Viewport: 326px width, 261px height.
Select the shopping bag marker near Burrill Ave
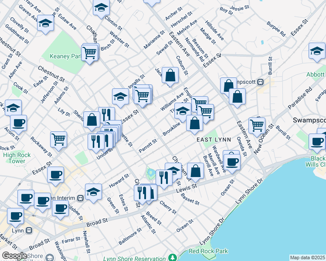pos(196,171)
